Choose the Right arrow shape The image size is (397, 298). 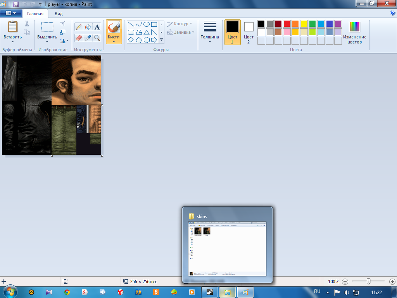pyautogui.click(x=154, y=40)
